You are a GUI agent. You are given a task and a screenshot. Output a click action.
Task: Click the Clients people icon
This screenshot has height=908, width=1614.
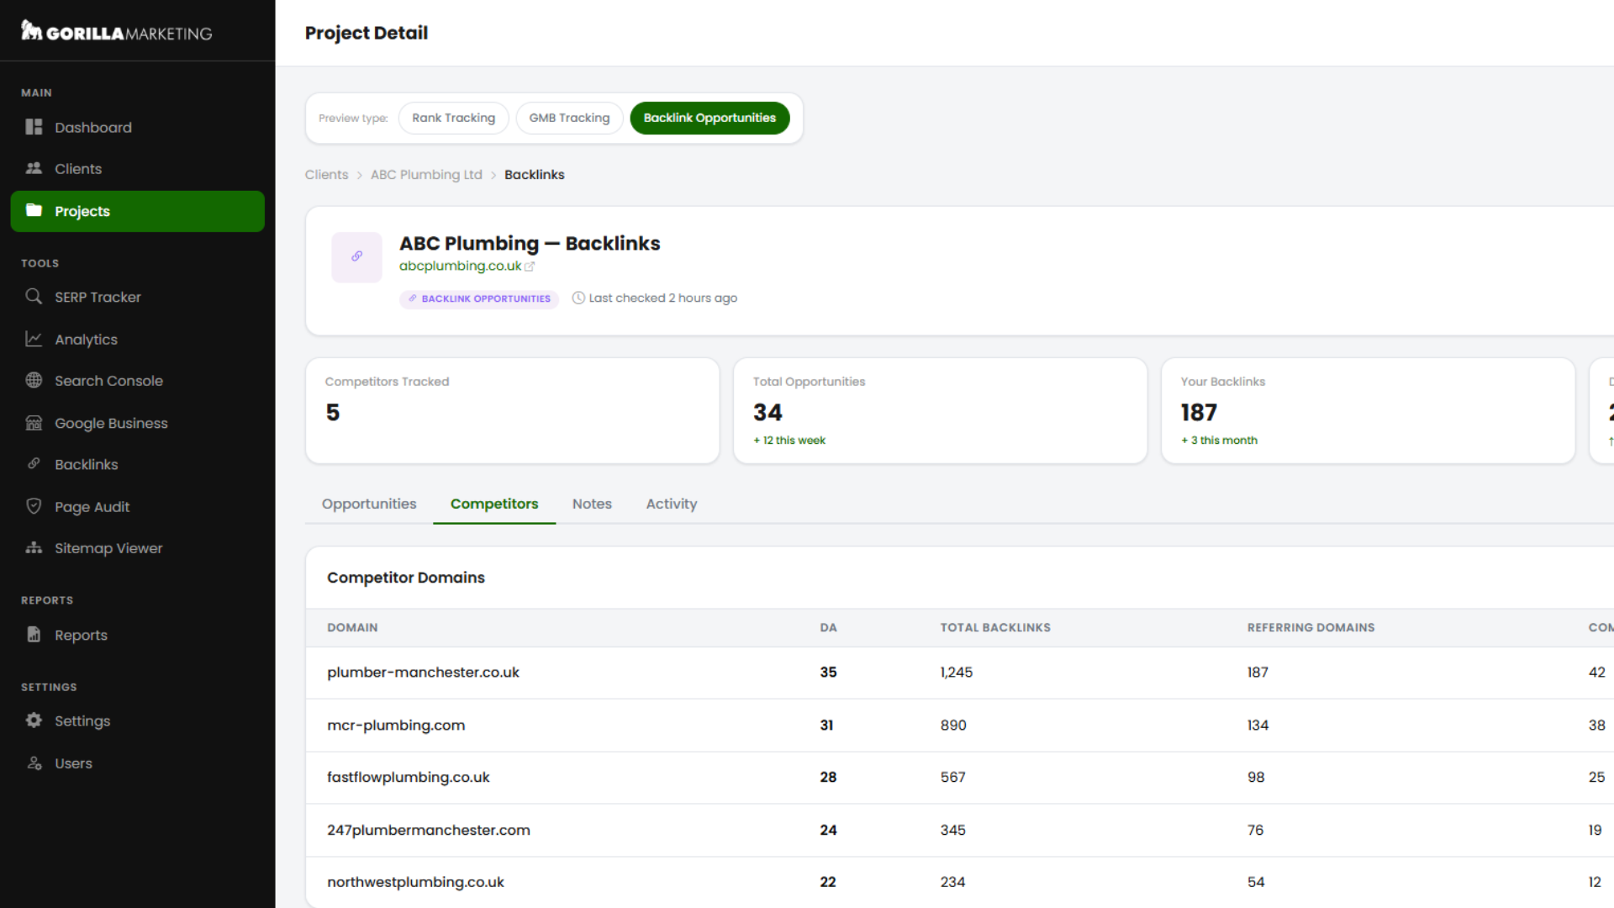pos(34,168)
